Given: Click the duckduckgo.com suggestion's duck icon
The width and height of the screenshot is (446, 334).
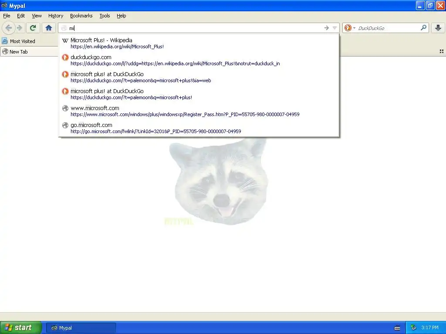Looking at the screenshot, I should [65, 57].
